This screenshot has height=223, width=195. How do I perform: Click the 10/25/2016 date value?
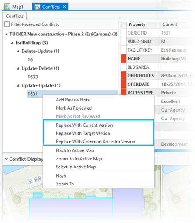[177, 84]
